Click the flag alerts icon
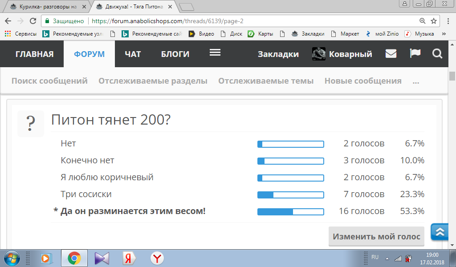 (415, 54)
